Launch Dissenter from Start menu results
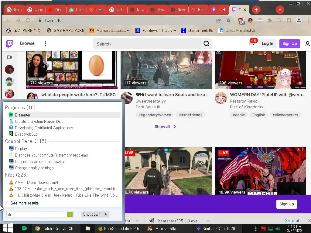This screenshot has height=233, width=311. pyautogui.click(x=64, y=115)
